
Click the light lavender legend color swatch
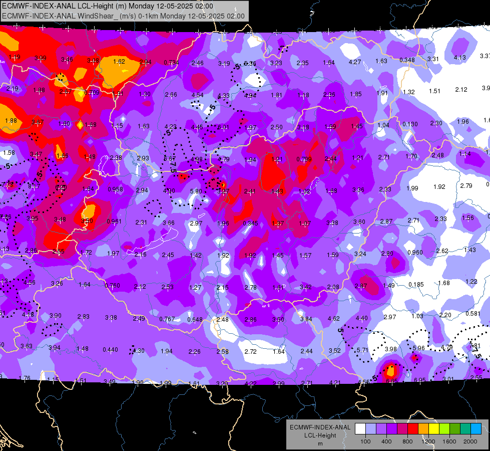(371, 429)
